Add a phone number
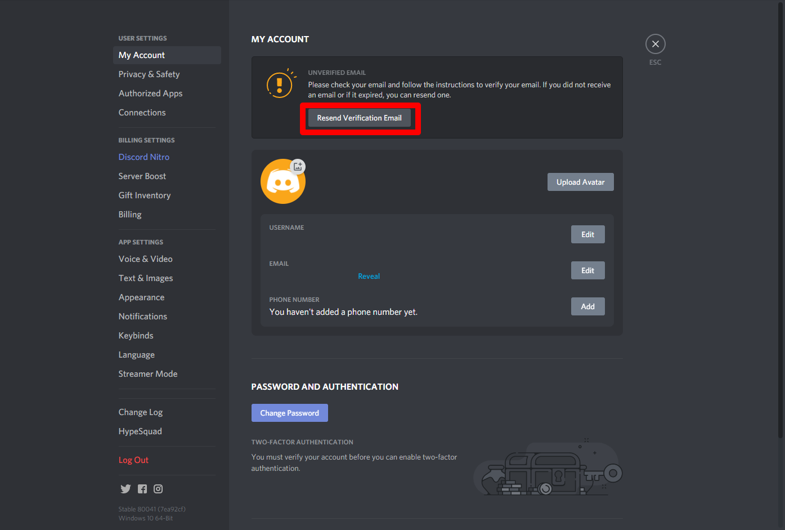 tap(588, 306)
